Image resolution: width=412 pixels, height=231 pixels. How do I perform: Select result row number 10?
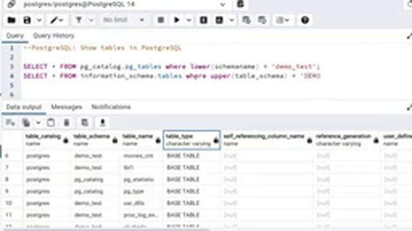coord(8,203)
